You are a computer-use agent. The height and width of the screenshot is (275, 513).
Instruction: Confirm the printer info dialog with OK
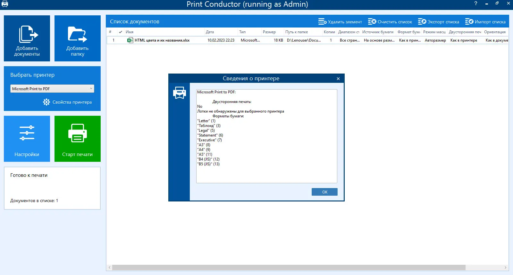324,192
